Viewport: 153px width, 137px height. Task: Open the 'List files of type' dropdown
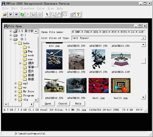143,38
